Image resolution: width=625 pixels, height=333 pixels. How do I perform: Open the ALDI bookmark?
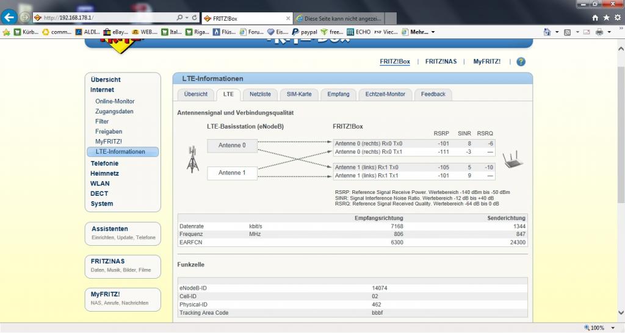(x=87, y=32)
